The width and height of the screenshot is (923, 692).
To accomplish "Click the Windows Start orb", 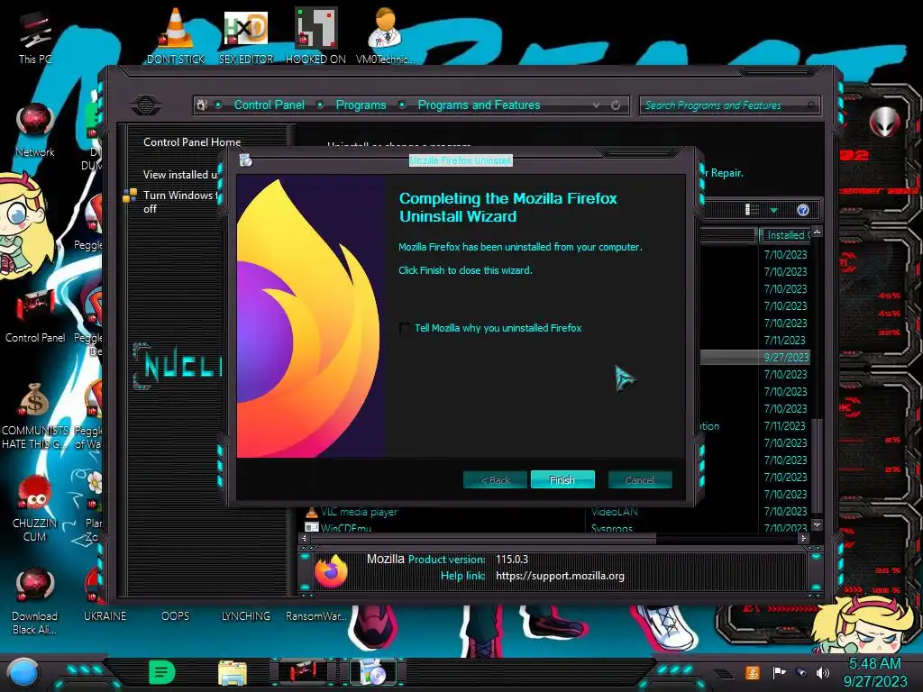I will (23, 672).
